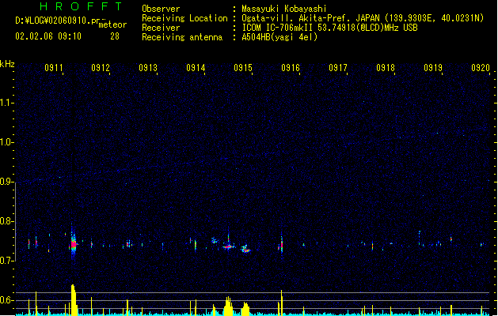Click the 'Receiving Location' label
The image size is (498, 316).
click(x=184, y=18)
